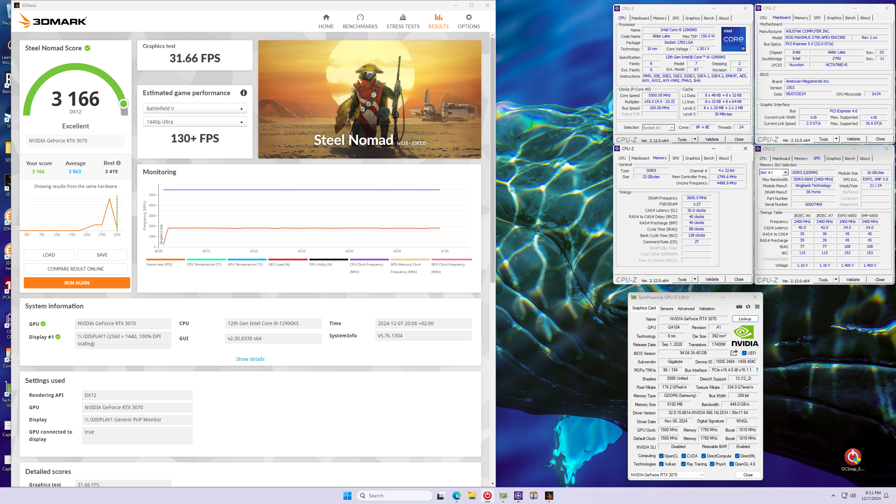Open the GPU-Z graphics card selector dropdown
The height and width of the screenshot is (504, 896).
point(667,475)
